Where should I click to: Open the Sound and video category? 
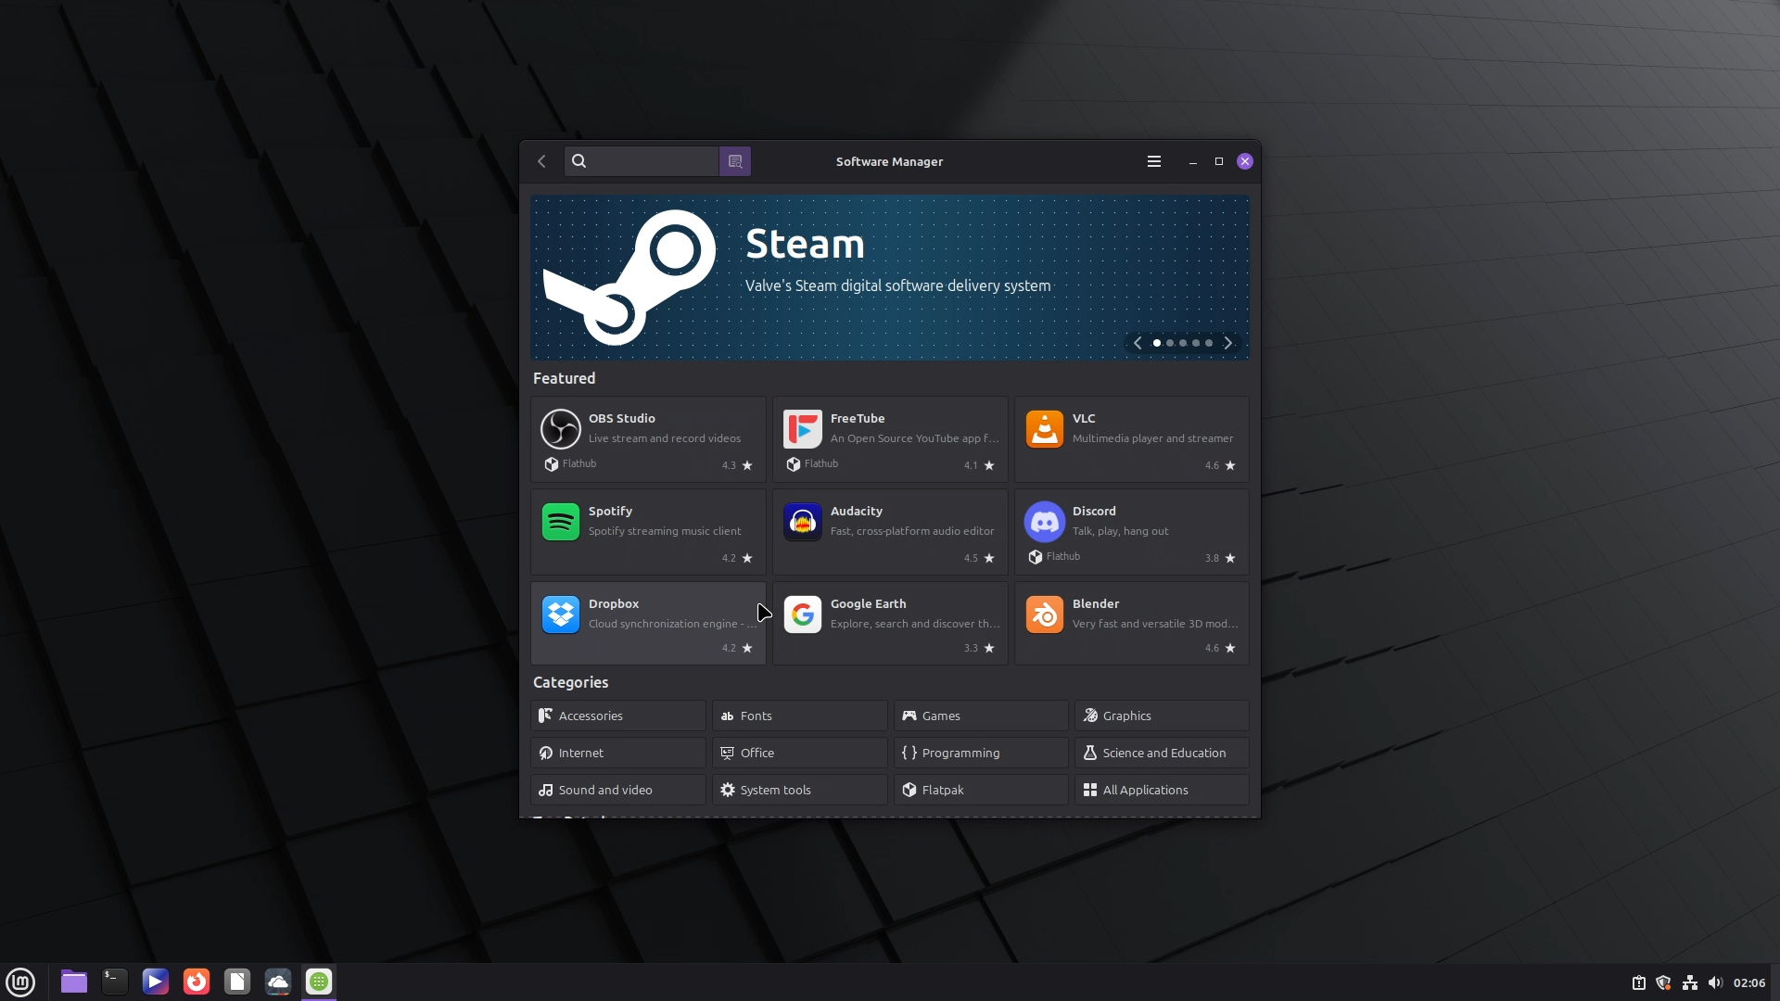(x=618, y=790)
